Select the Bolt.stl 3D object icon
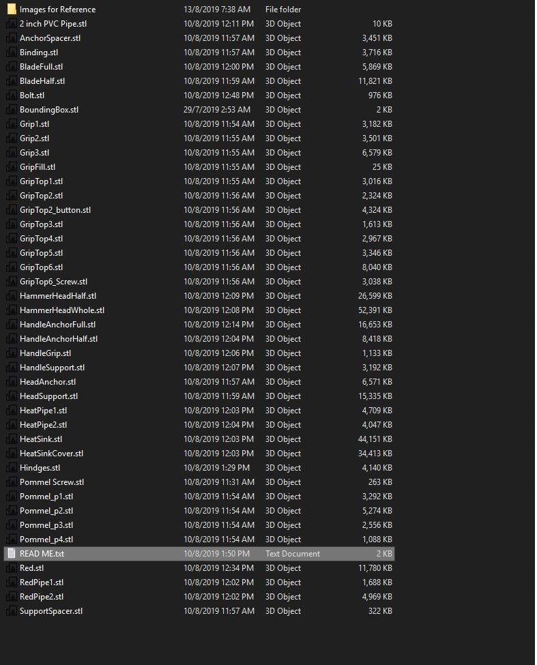 pos(11,95)
